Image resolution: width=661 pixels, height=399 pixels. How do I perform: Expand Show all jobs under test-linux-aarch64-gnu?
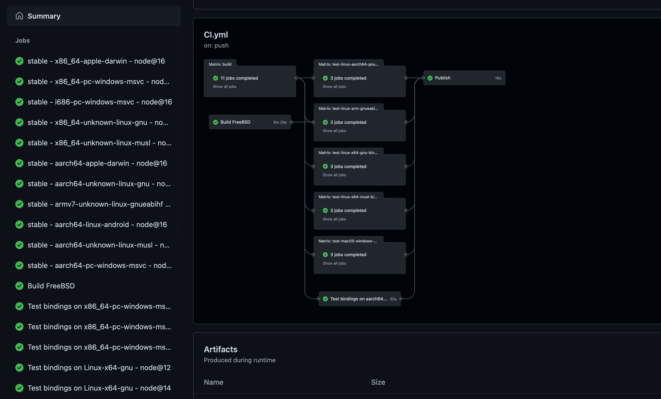[334, 87]
